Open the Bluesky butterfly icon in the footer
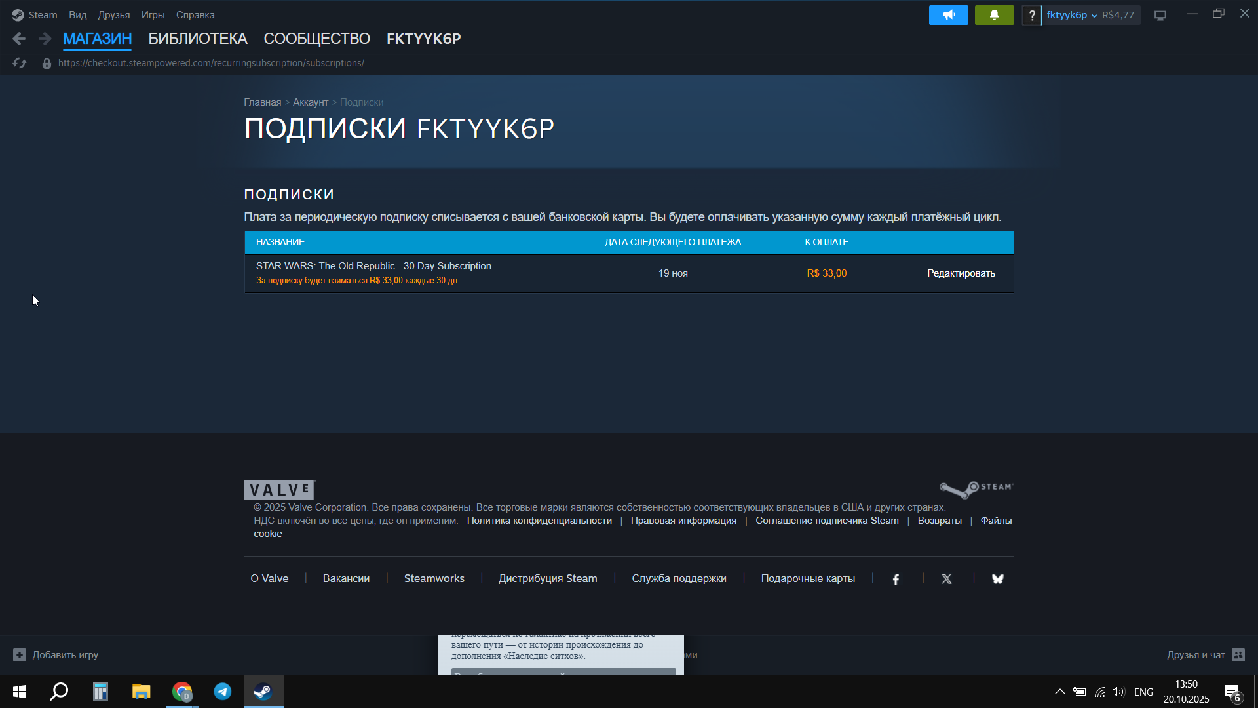Screen dimensions: 1258x708 (x=997, y=579)
